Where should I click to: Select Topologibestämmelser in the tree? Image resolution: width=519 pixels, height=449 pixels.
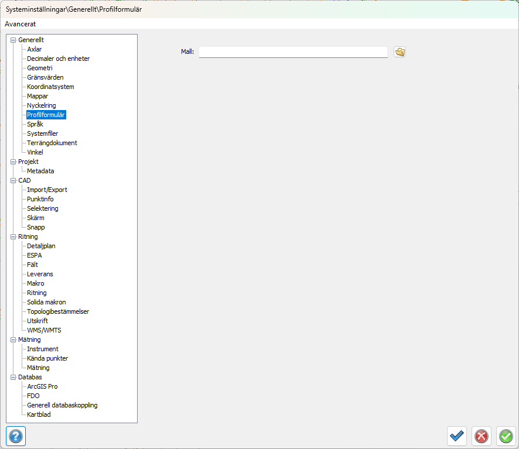[58, 311]
